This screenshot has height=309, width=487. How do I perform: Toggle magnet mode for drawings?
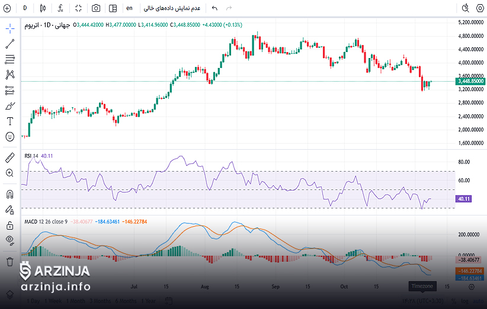(x=10, y=194)
